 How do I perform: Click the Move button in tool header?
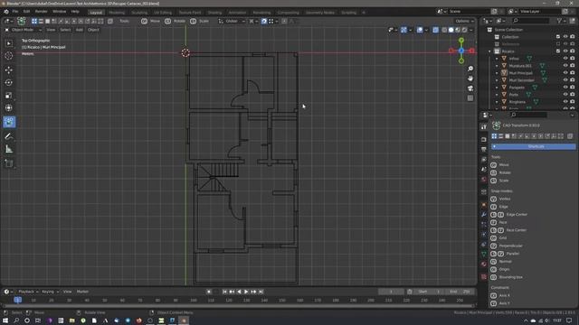pos(151,22)
